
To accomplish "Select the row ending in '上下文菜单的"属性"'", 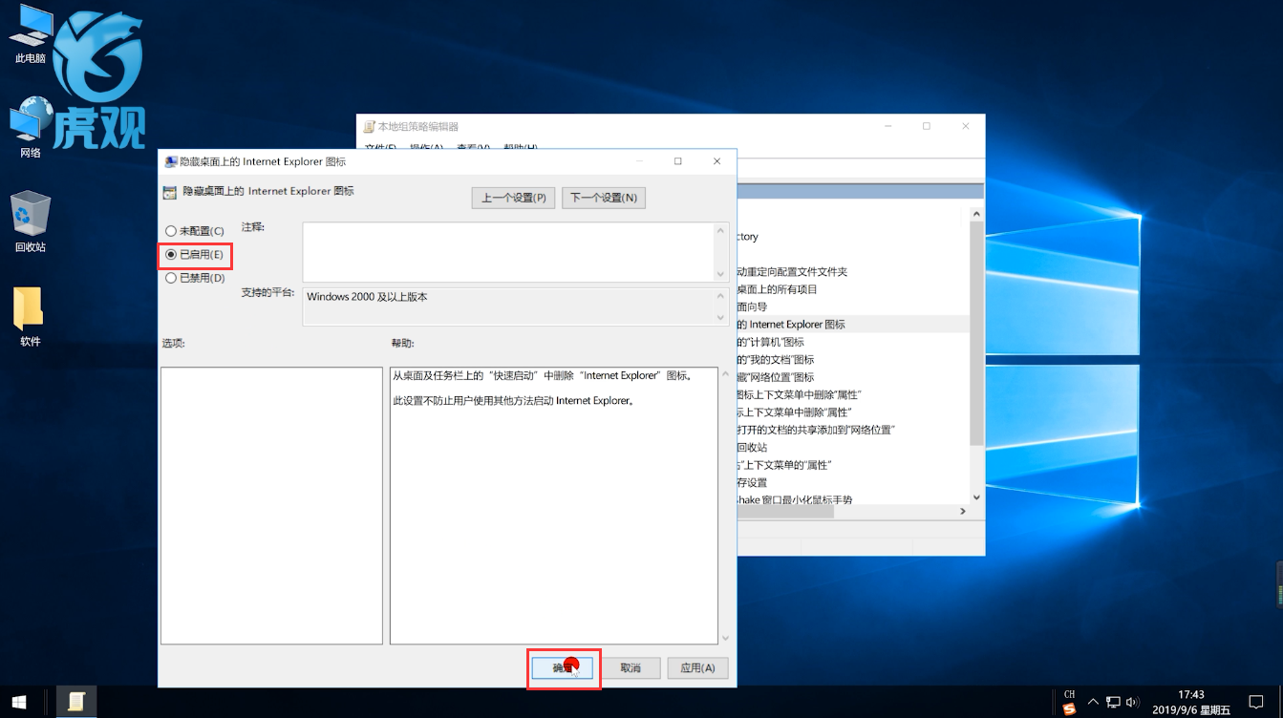I will pos(853,465).
